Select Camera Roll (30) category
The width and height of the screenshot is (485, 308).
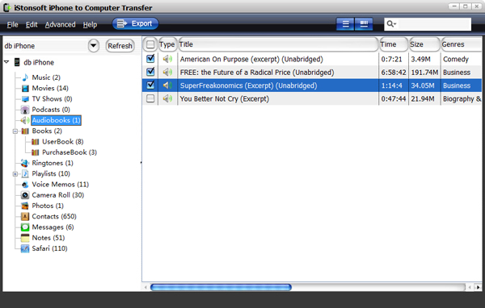[x=58, y=195]
